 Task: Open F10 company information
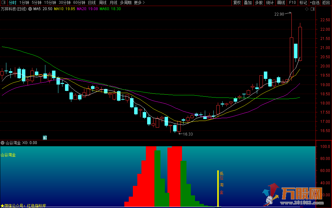pos(292,3)
